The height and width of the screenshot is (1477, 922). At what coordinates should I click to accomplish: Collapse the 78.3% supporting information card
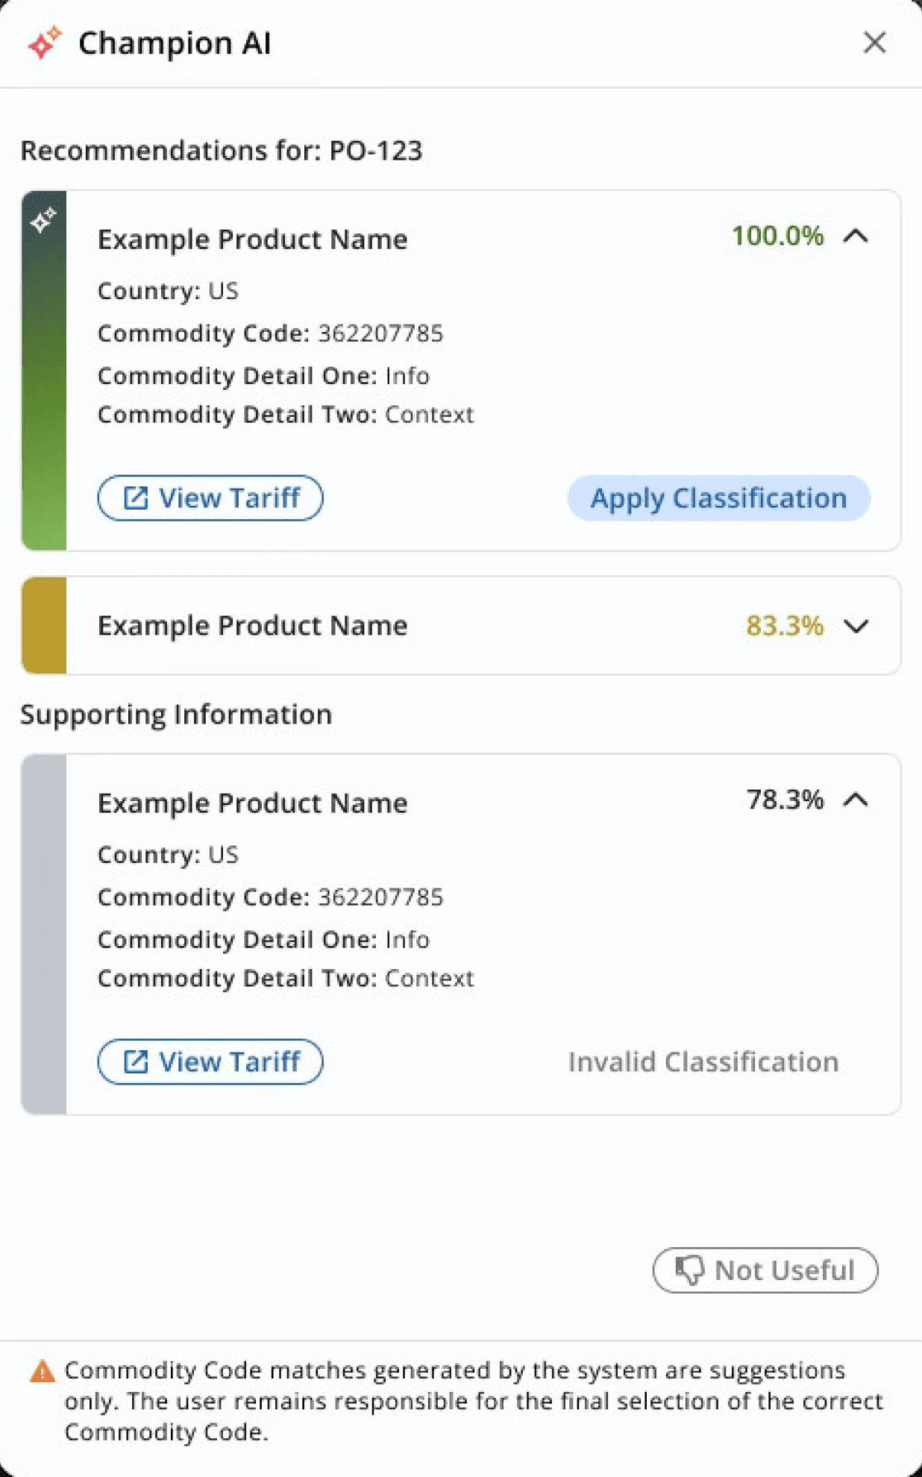856,800
